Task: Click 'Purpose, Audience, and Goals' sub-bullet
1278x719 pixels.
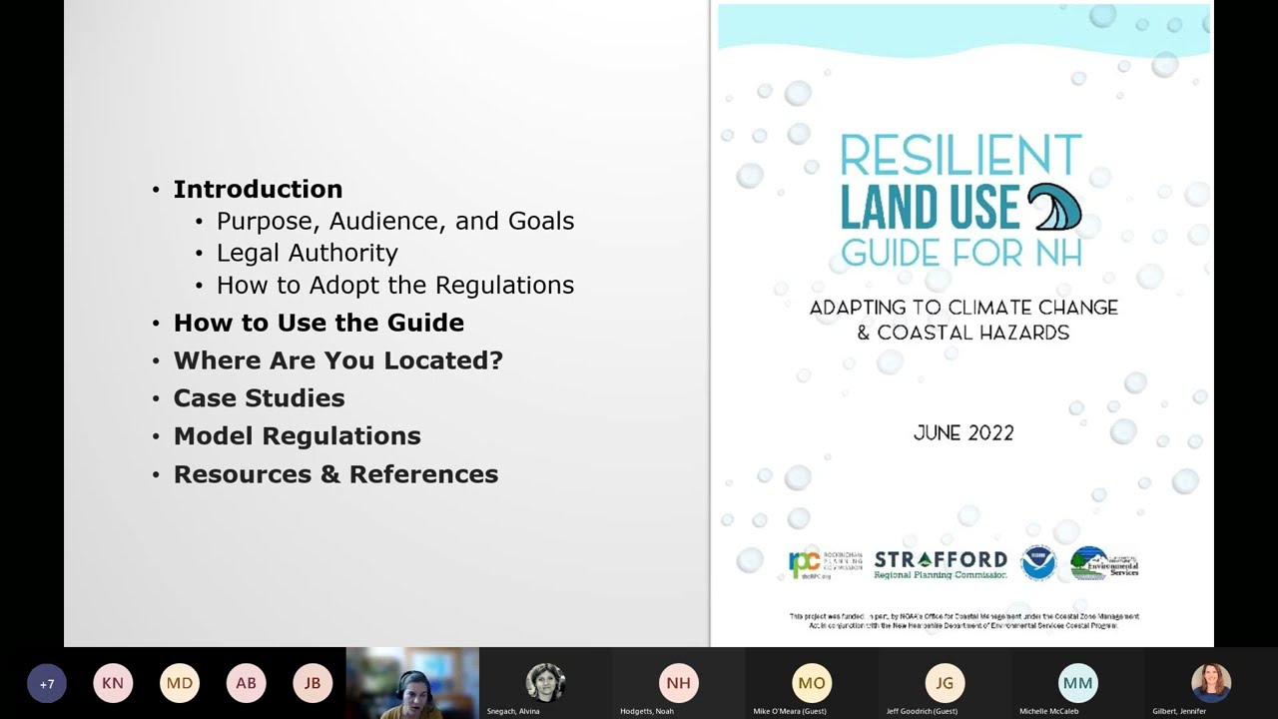Action: click(395, 221)
